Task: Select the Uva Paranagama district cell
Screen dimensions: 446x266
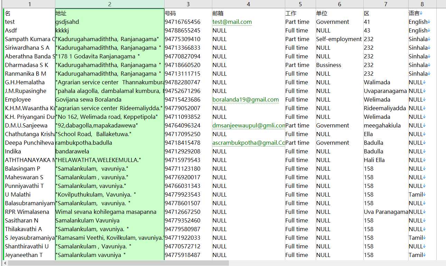Action: click(x=386, y=212)
